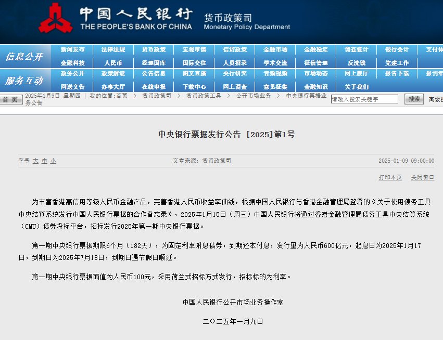Click the People's Bank of China red logo

coord(55,18)
